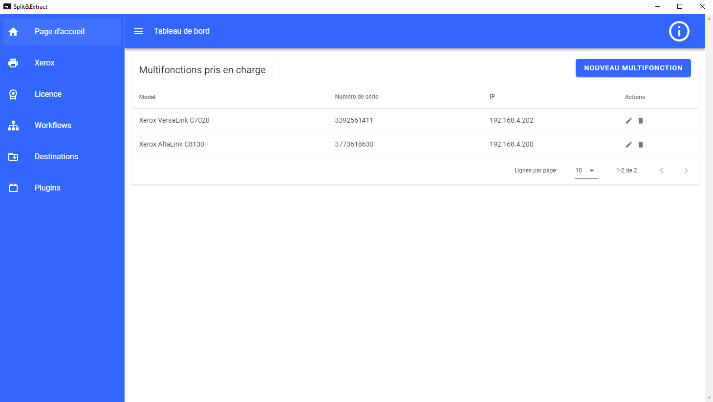Click the Model column header
This screenshot has height=402, width=713.
pyautogui.click(x=147, y=97)
